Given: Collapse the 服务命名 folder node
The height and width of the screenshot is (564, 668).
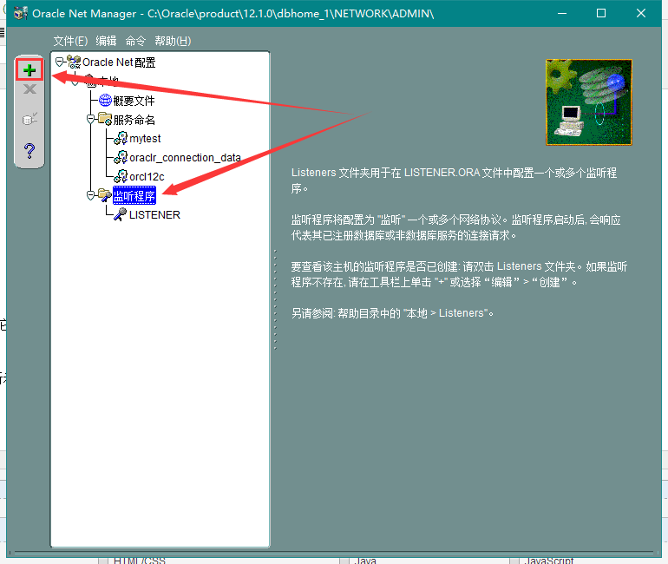Looking at the screenshot, I should (90, 119).
